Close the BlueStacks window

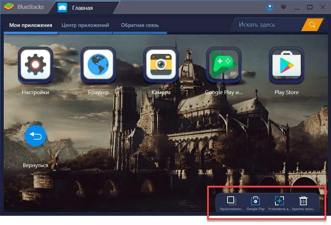tap(322, 7)
